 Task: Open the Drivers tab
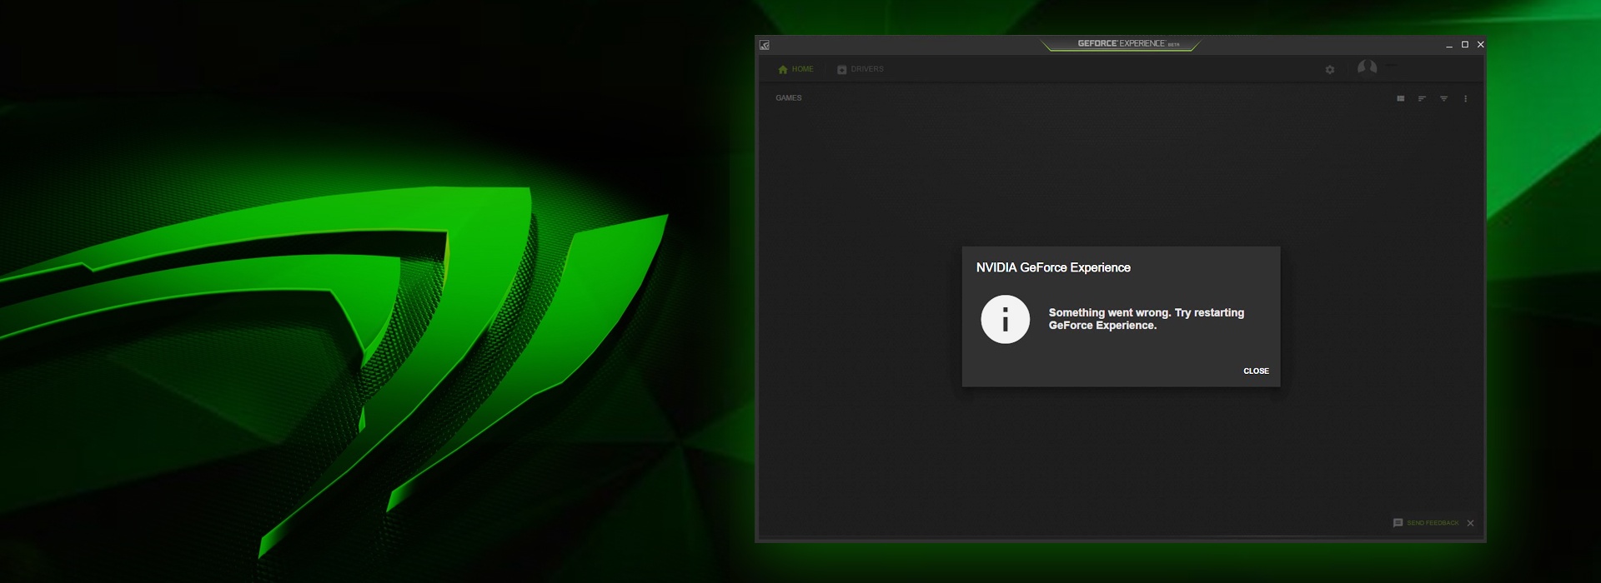point(861,69)
